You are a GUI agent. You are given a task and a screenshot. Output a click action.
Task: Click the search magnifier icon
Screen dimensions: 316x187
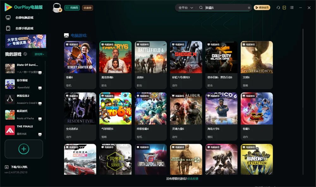(x=201, y=8)
